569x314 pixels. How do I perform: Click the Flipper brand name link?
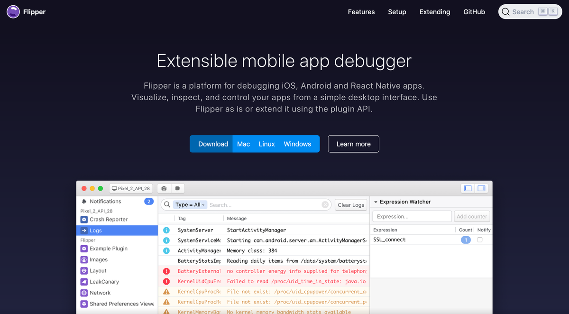click(34, 12)
